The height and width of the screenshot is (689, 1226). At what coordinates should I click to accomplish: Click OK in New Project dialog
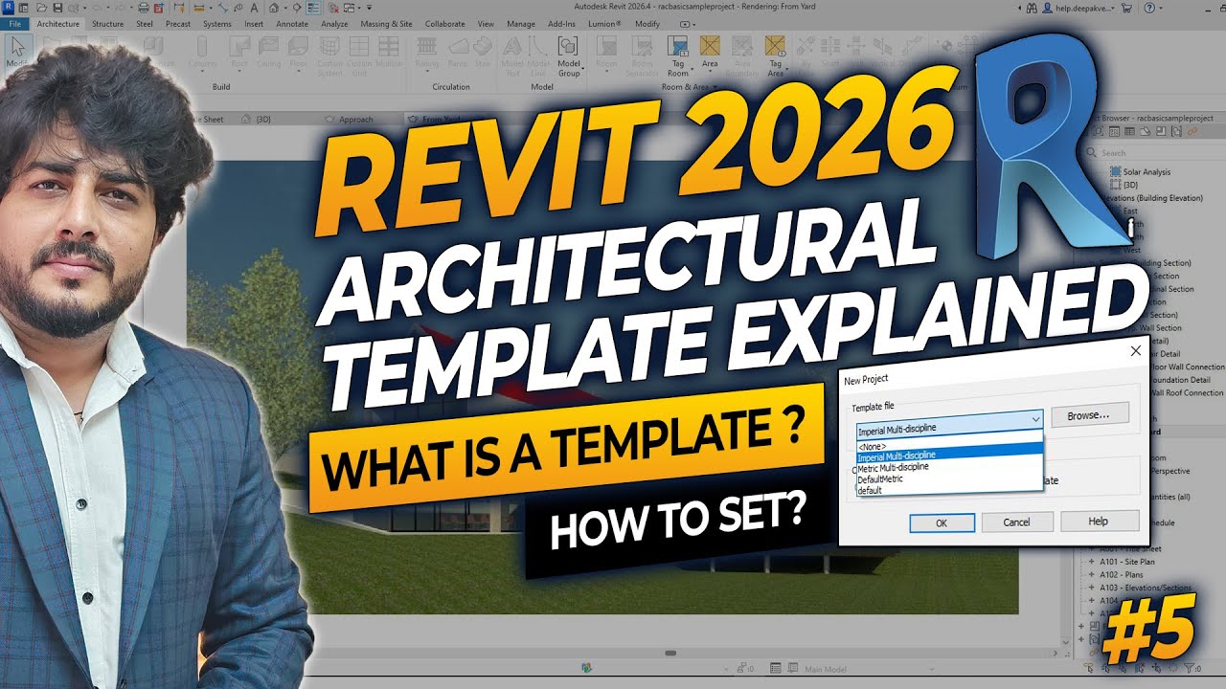tap(942, 522)
